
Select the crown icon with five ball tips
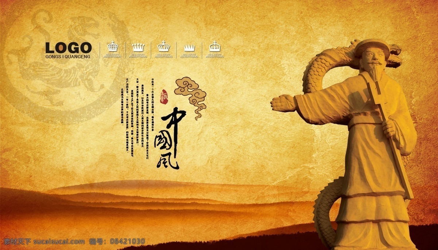click(138, 47)
